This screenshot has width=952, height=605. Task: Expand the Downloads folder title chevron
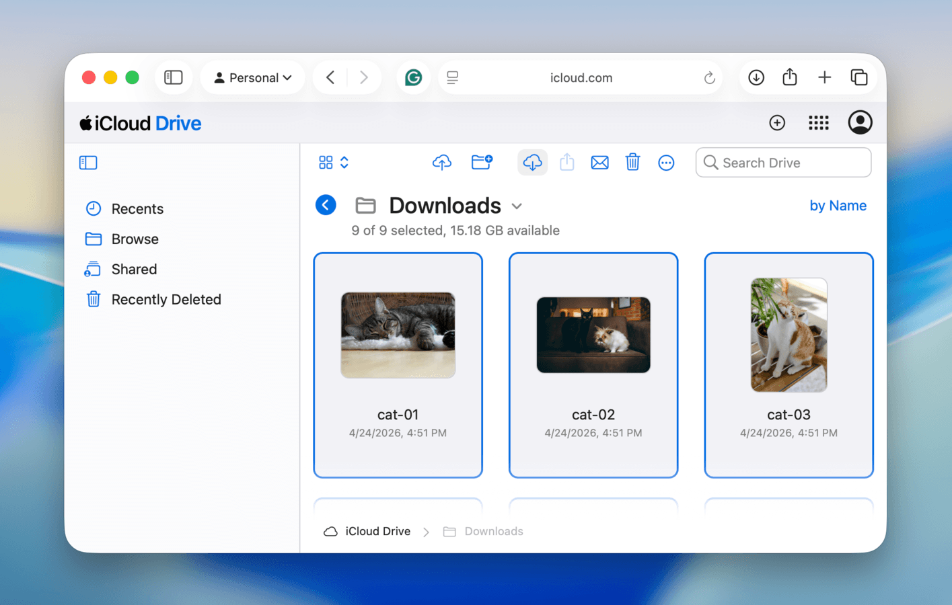coord(517,206)
